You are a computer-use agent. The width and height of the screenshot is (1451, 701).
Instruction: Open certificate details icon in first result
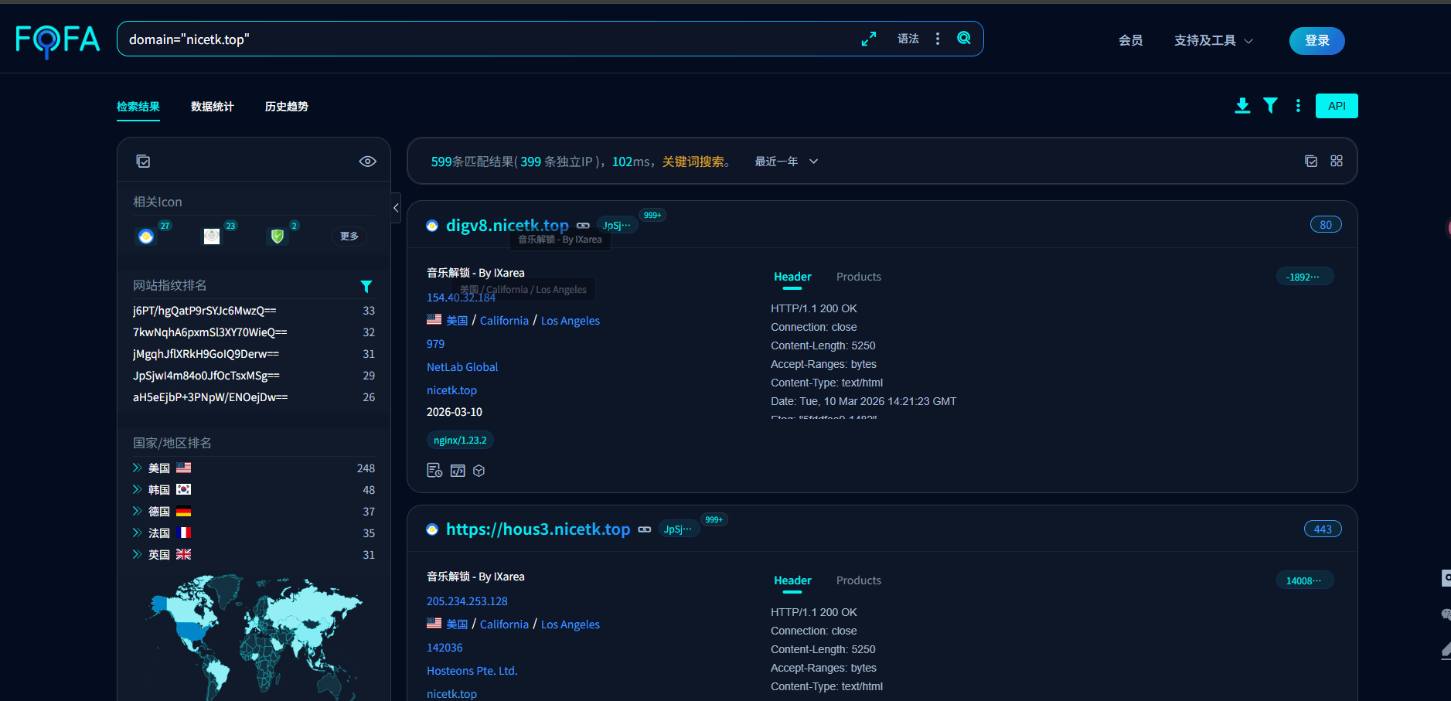[x=434, y=471]
